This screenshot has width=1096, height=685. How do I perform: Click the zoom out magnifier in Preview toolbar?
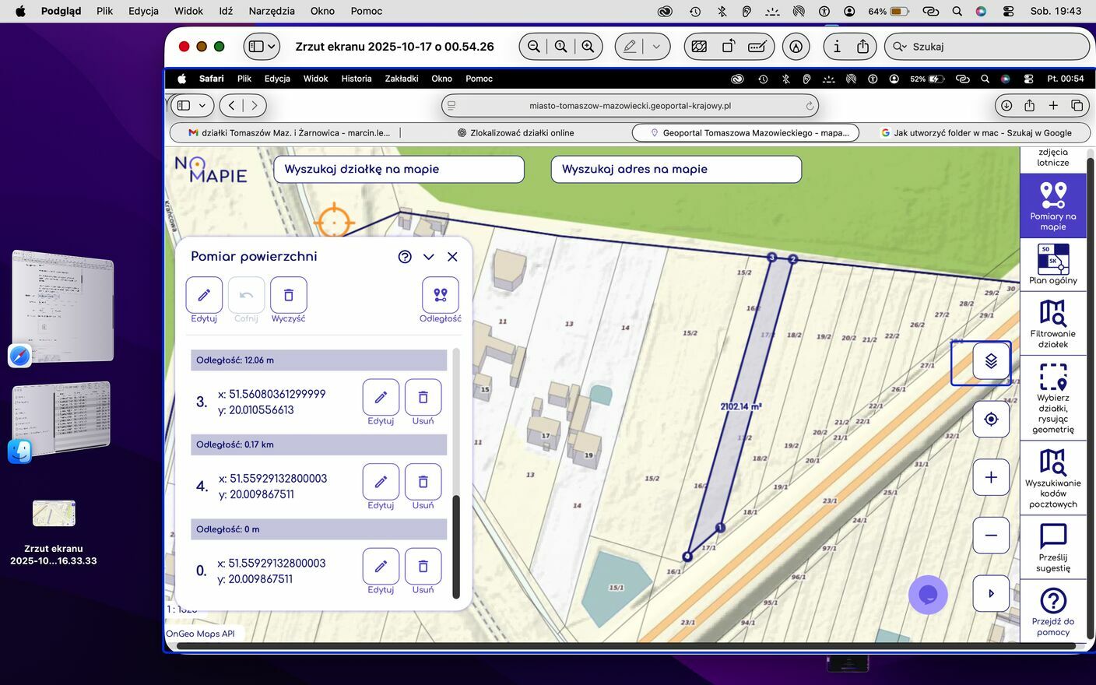point(533,47)
